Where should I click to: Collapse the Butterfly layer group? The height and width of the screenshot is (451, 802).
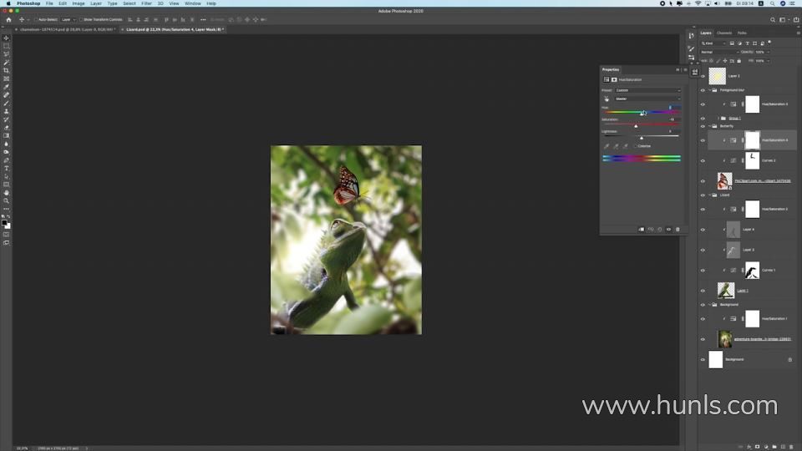tap(709, 126)
